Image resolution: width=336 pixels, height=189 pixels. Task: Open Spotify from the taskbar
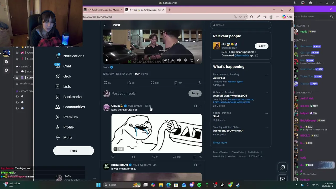(199, 185)
